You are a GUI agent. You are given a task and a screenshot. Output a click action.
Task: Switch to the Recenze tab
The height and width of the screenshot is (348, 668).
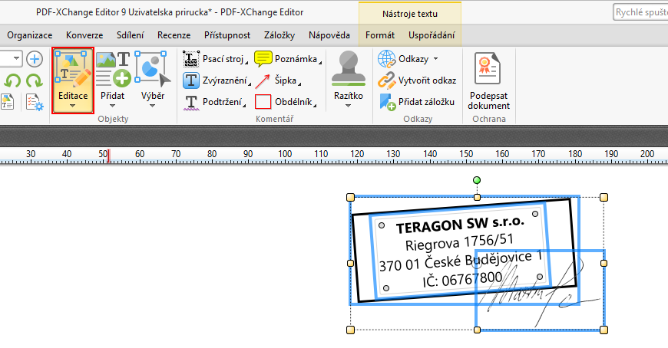(174, 35)
